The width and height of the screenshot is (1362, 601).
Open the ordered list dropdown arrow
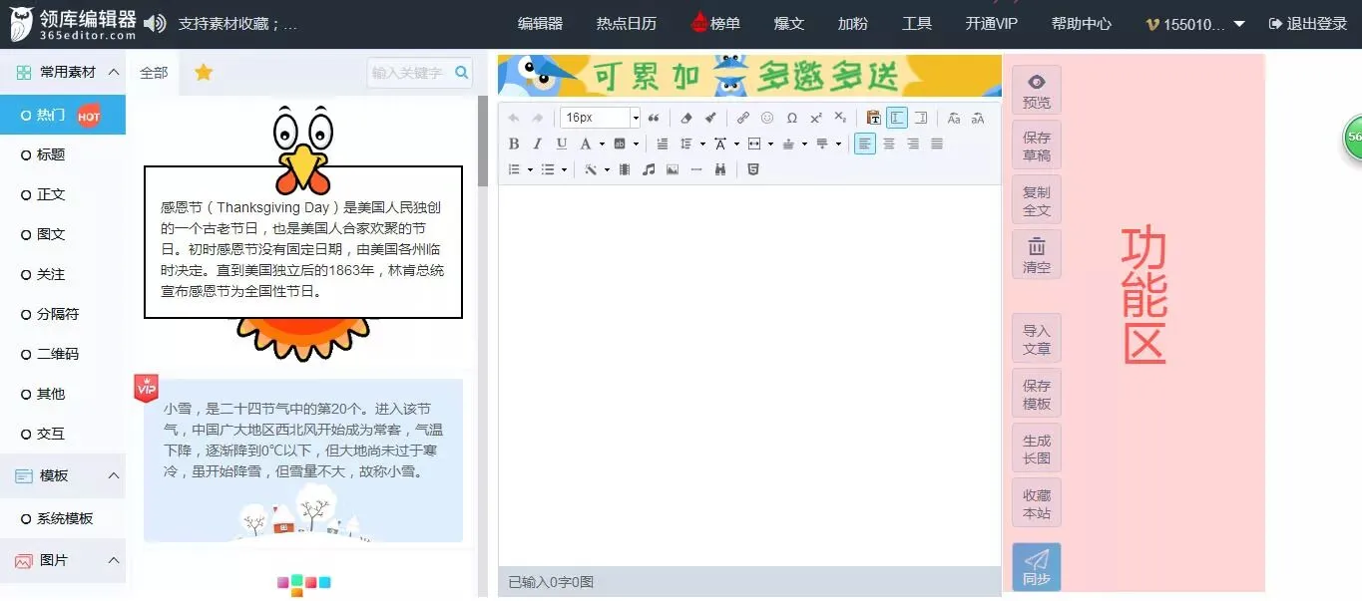point(530,169)
